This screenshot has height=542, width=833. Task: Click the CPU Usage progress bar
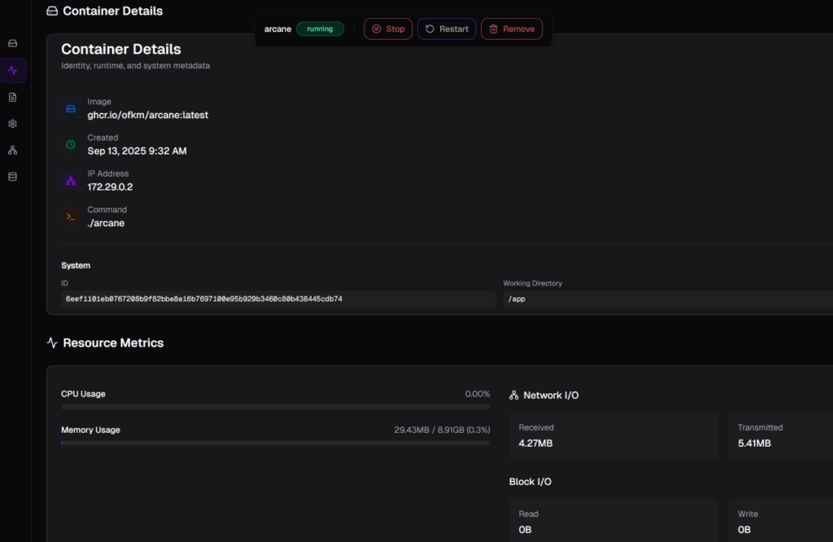pyautogui.click(x=275, y=407)
